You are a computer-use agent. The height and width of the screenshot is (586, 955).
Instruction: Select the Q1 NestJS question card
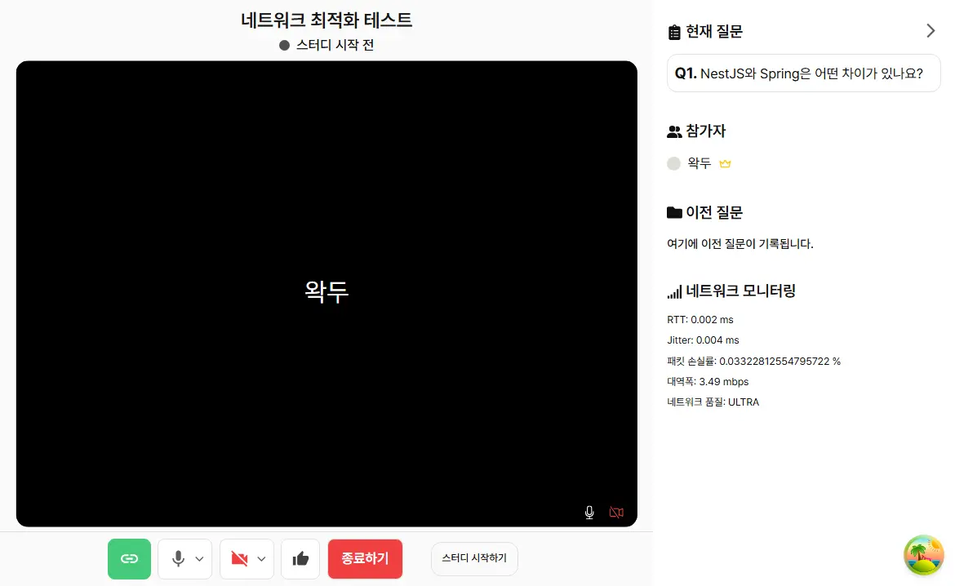coord(803,73)
